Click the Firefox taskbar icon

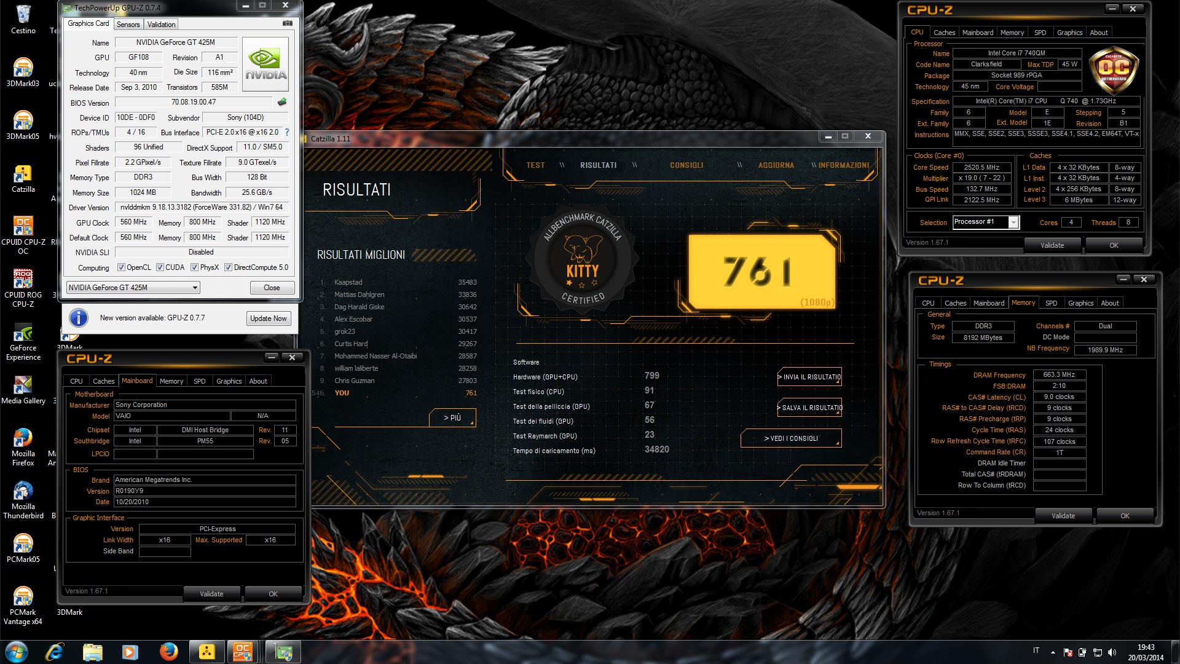[168, 652]
